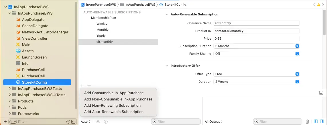Select the sixmonthly subscription row
The width and height of the screenshot is (327, 125).
pyautogui.click(x=118, y=42)
